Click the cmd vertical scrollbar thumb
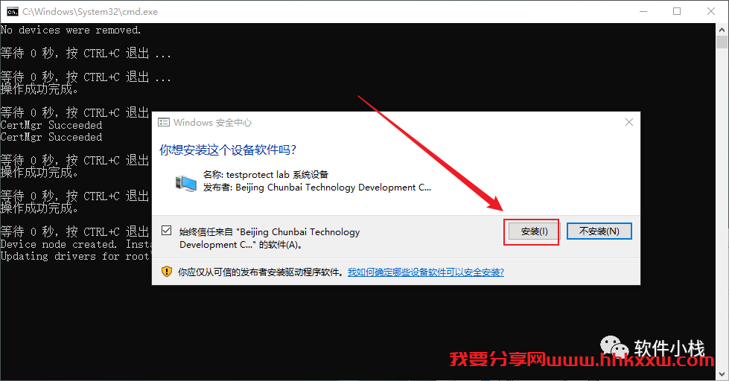The height and width of the screenshot is (381, 729). point(722,42)
